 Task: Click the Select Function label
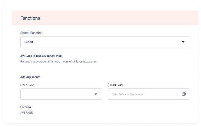click(x=31, y=33)
